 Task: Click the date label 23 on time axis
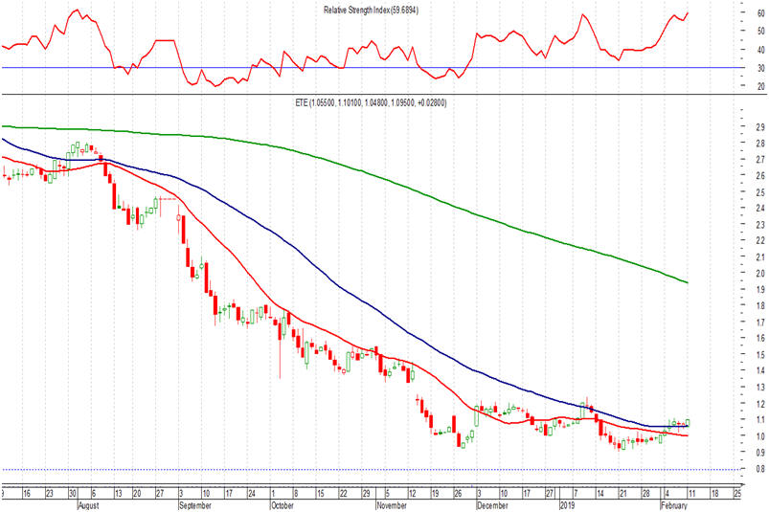[x=50, y=494]
